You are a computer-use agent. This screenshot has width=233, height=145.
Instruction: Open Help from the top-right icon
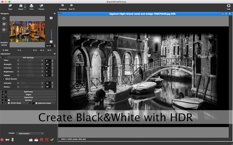tap(229, 7)
